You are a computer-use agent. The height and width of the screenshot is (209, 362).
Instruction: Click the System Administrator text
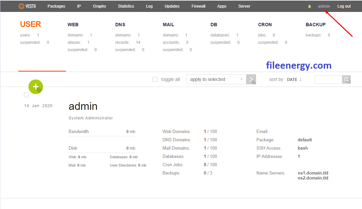(x=91, y=118)
